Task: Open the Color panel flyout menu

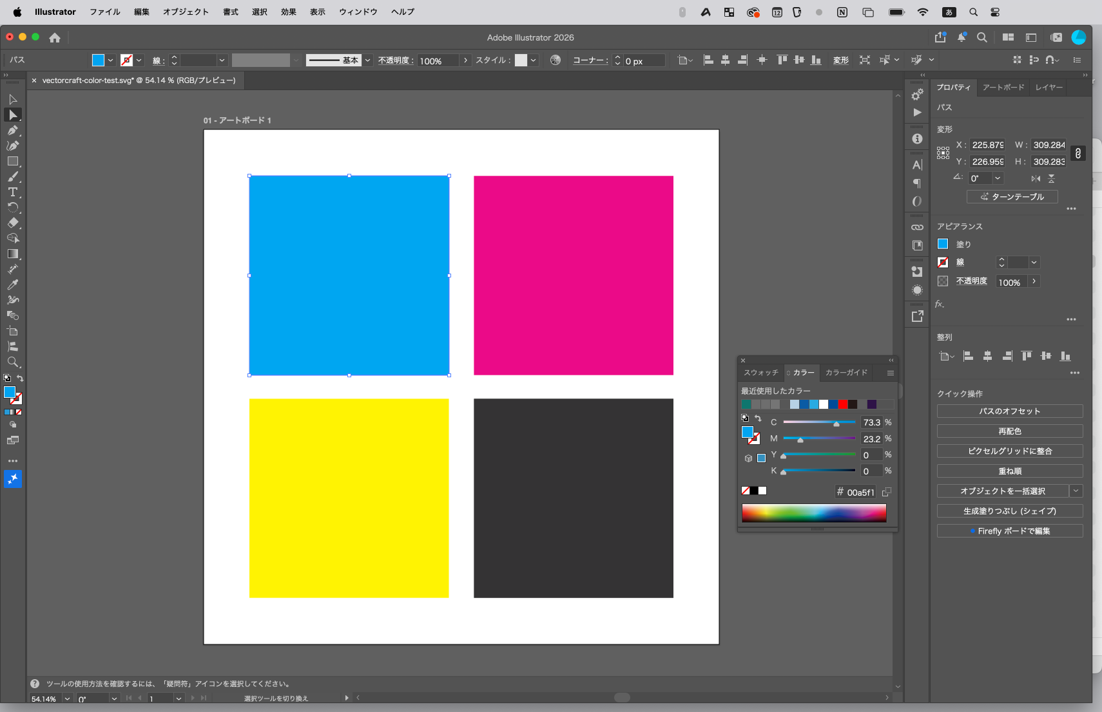Action: point(891,373)
